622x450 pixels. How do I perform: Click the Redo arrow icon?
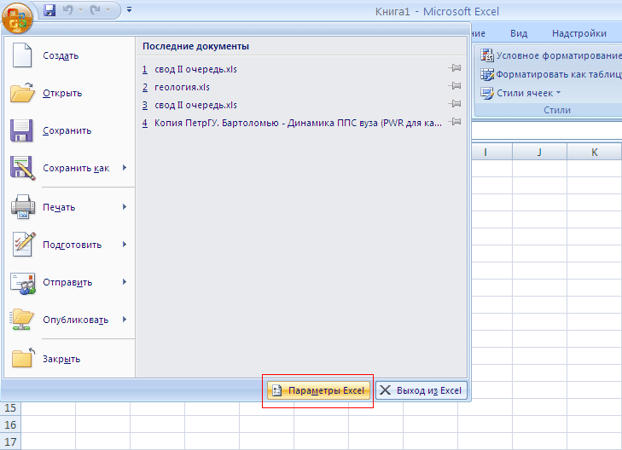pos(96,10)
